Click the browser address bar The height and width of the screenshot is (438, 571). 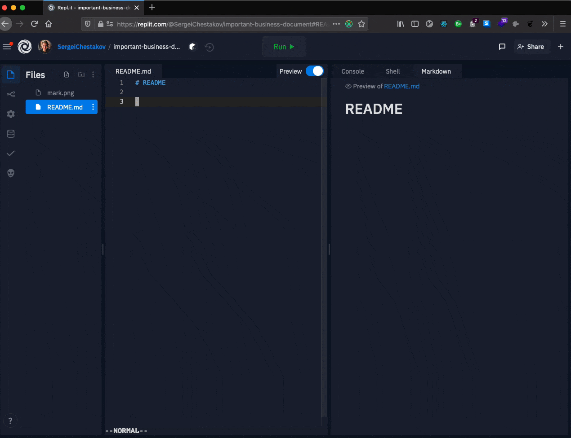[221, 24]
